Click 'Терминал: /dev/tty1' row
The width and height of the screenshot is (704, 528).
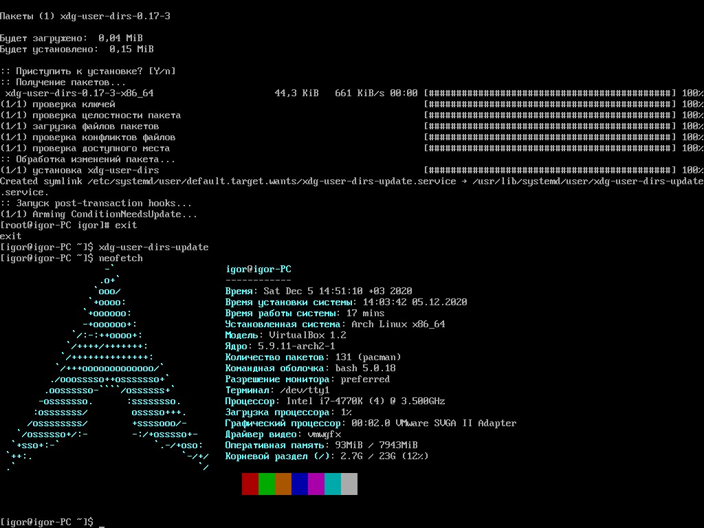[278, 390]
